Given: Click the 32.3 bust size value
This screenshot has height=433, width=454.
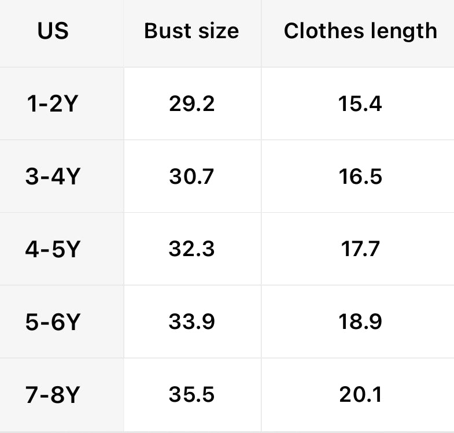Looking at the screenshot, I should (x=192, y=249).
